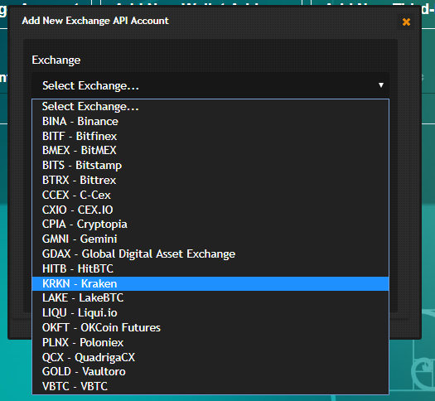Choose HITB - HitBTC option
Image resolution: width=435 pixels, height=401 pixels.
click(x=210, y=268)
